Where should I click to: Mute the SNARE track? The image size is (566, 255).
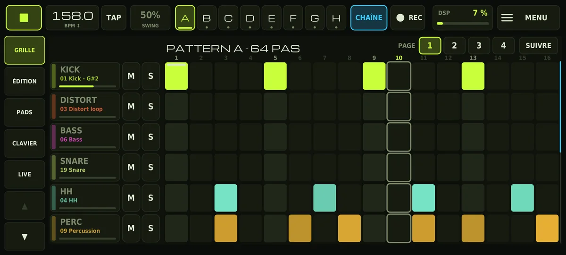pyautogui.click(x=131, y=167)
